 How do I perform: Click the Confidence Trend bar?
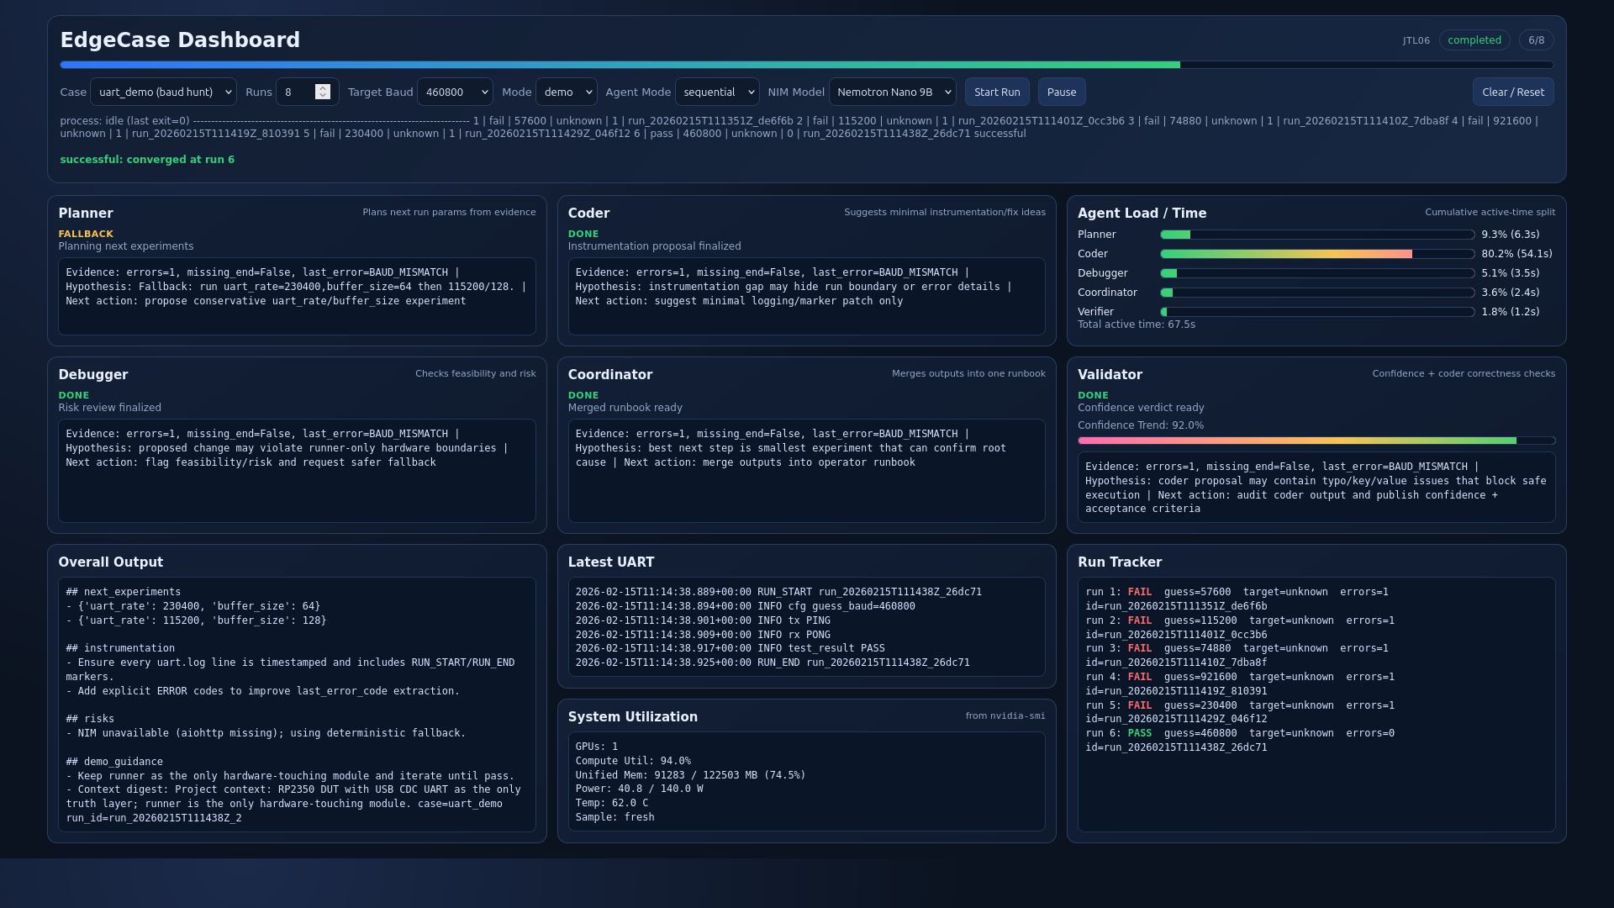[x=1316, y=441]
